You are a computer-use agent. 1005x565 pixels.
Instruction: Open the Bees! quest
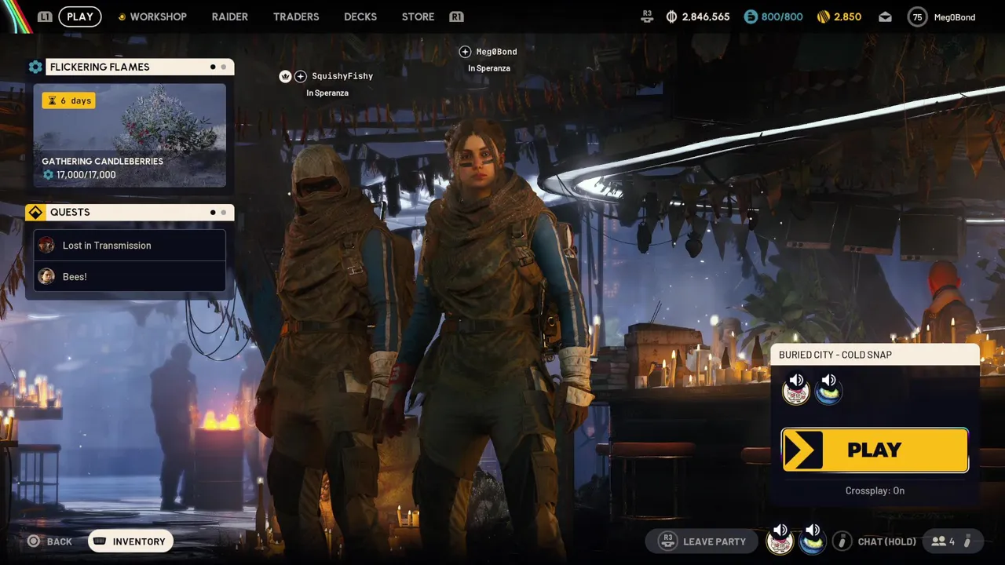pos(130,276)
